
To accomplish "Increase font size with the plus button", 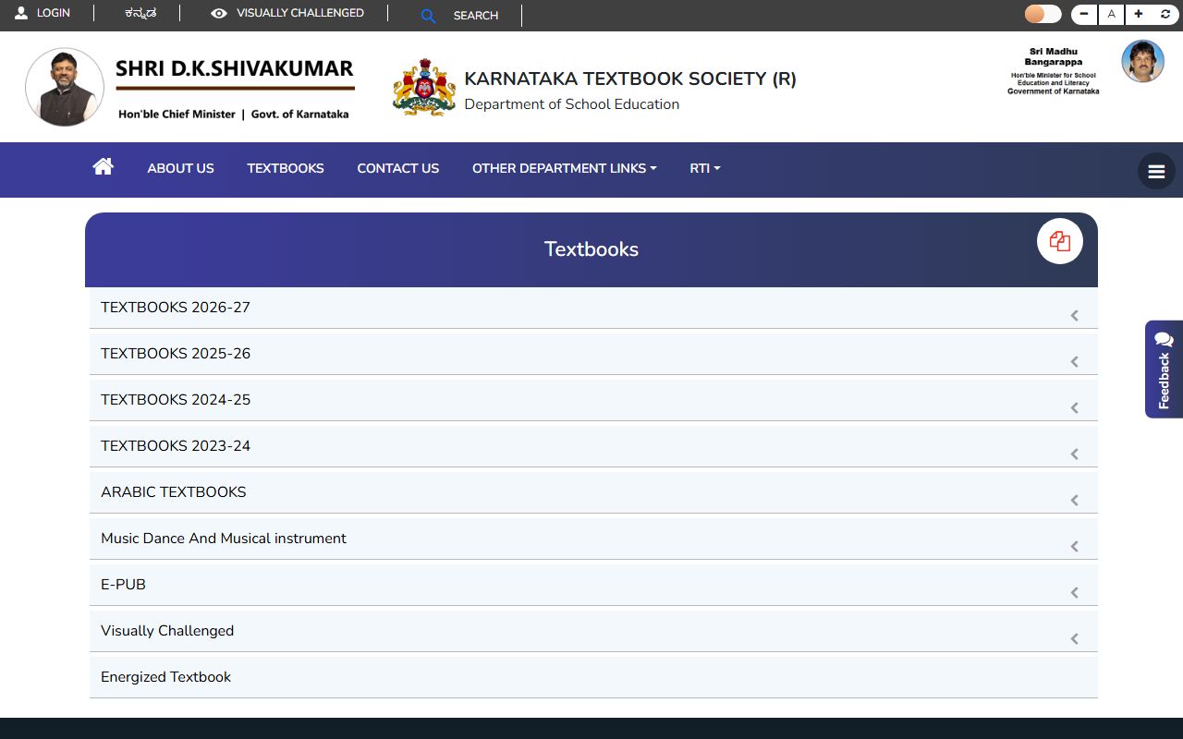I will point(1139,15).
